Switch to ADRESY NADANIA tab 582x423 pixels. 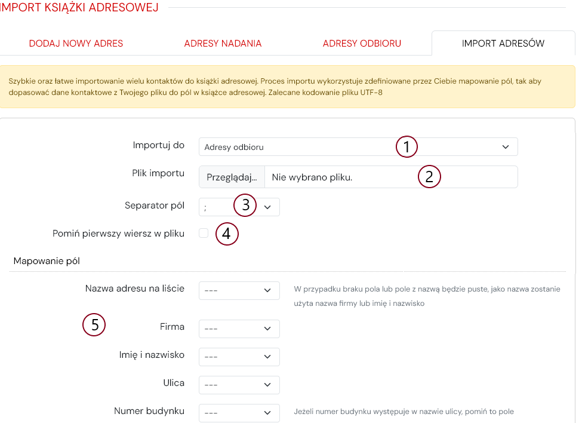(223, 44)
